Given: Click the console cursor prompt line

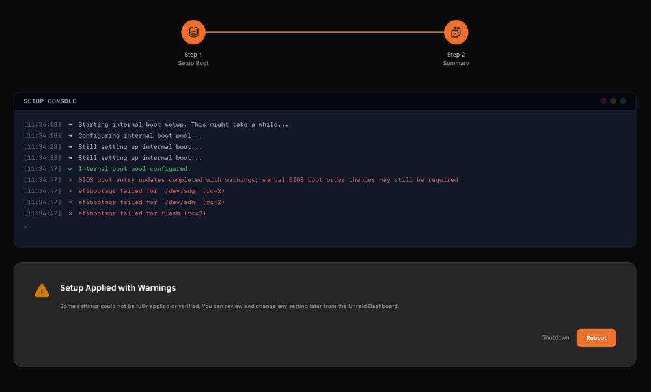Looking at the screenshot, I should pyautogui.click(x=26, y=227).
